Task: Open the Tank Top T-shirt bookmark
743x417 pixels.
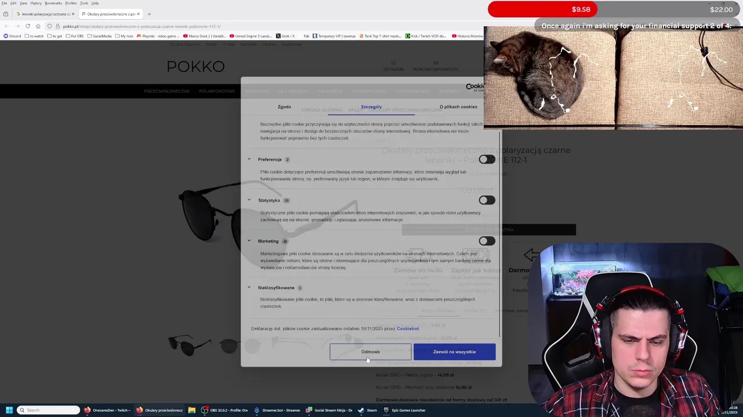Action: pyautogui.click(x=380, y=36)
